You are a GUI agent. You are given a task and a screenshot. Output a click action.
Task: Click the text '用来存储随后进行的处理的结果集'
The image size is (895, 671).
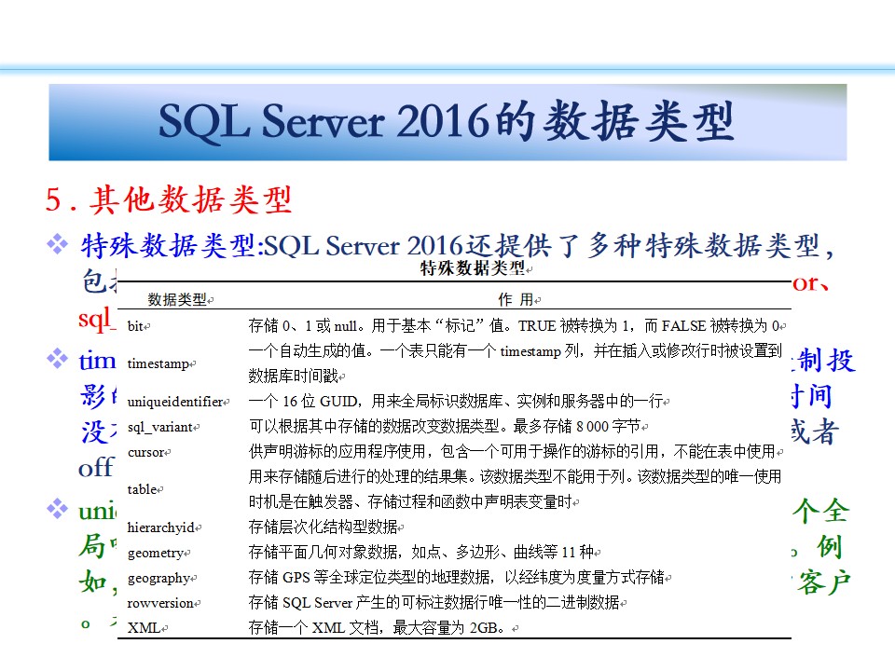click(359, 476)
